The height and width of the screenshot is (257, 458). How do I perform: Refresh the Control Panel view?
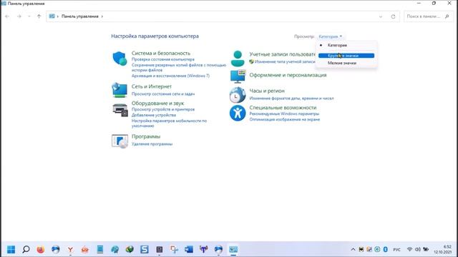pos(393,16)
